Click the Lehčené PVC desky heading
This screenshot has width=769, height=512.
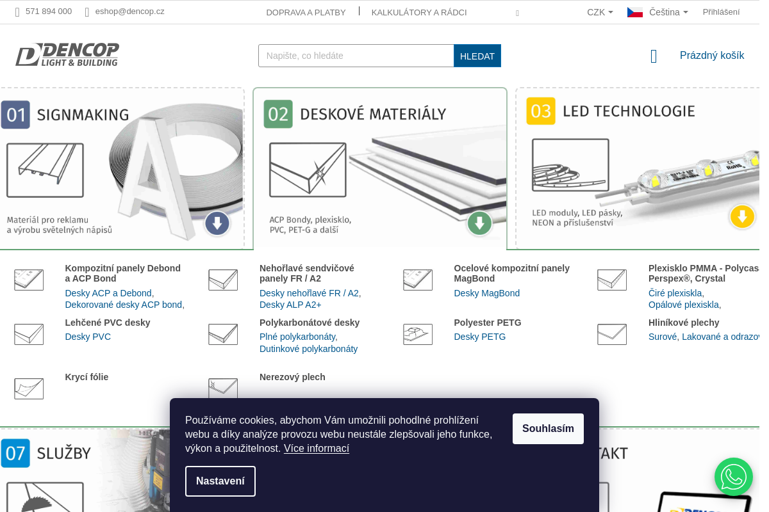[x=108, y=323]
